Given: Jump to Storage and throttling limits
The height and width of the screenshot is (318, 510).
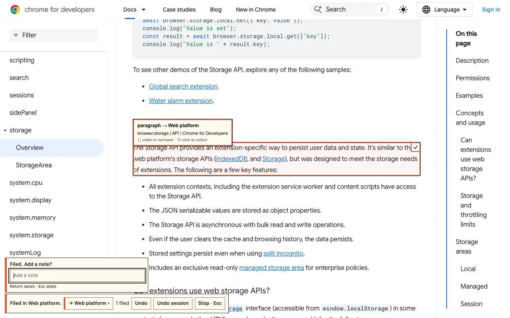Looking at the screenshot, I should pyautogui.click(x=474, y=210).
